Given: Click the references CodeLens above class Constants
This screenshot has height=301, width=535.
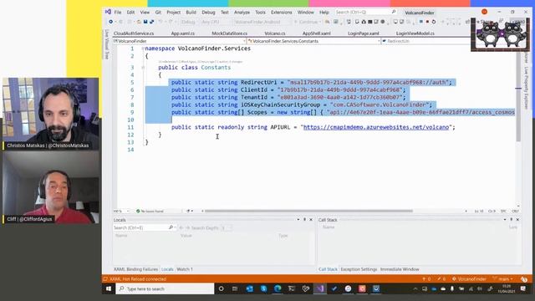Looking at the screenshot, I should click(x=200, y=62).
